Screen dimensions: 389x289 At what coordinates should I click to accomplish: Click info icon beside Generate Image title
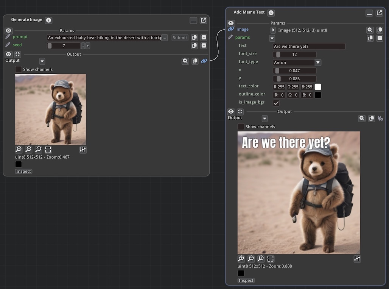(48, 20)
